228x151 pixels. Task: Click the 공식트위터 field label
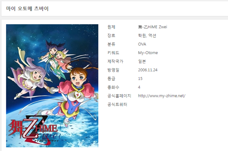117,105
